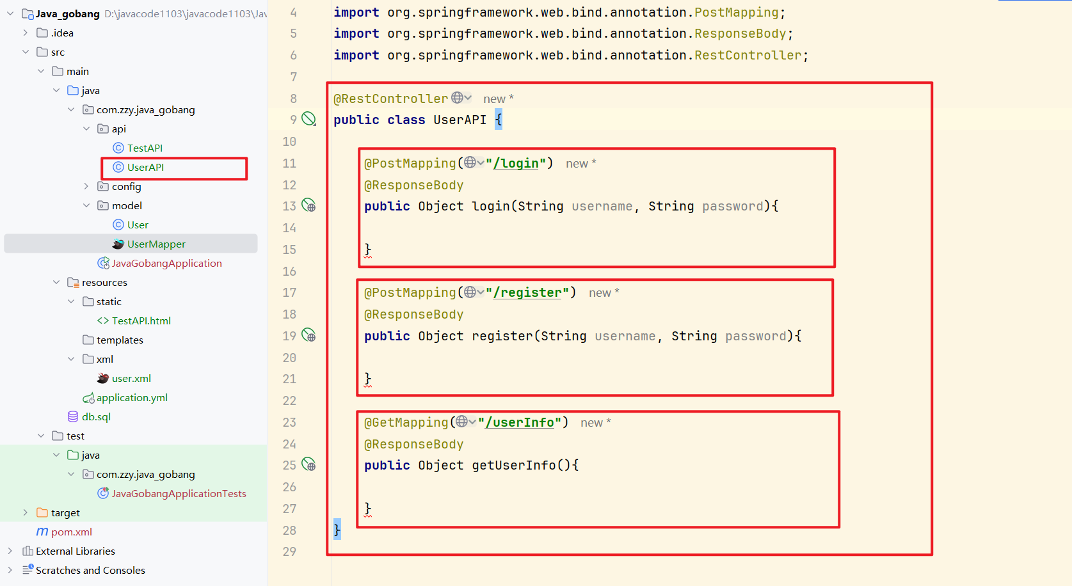
Task: Follow the /register URL link
Action: coord(527,292)
